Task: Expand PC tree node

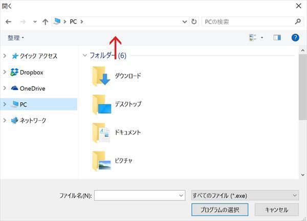Action: click(x=5, y=104)
